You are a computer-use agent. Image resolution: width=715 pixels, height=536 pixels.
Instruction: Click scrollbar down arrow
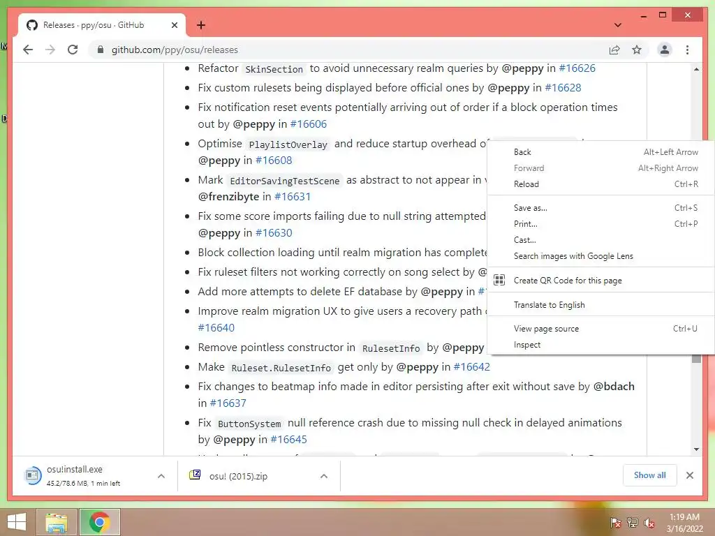tap(696, 449)
